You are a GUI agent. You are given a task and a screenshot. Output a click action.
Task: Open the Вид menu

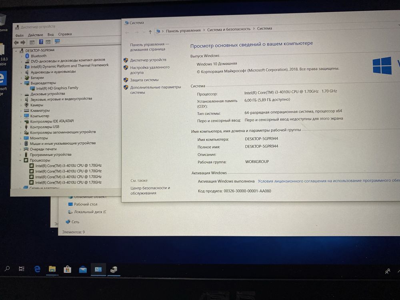click(x=51, y=34)
